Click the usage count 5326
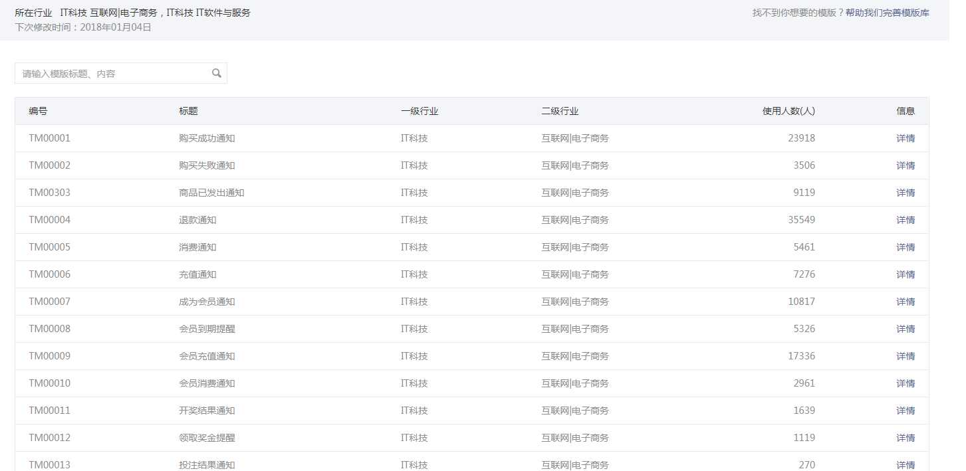The height and width of the screenshot is (471, 966). point(804,329)
